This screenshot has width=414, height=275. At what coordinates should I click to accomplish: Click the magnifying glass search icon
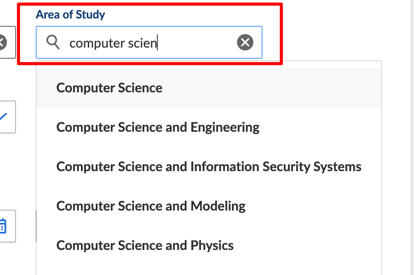pos(53,42)
